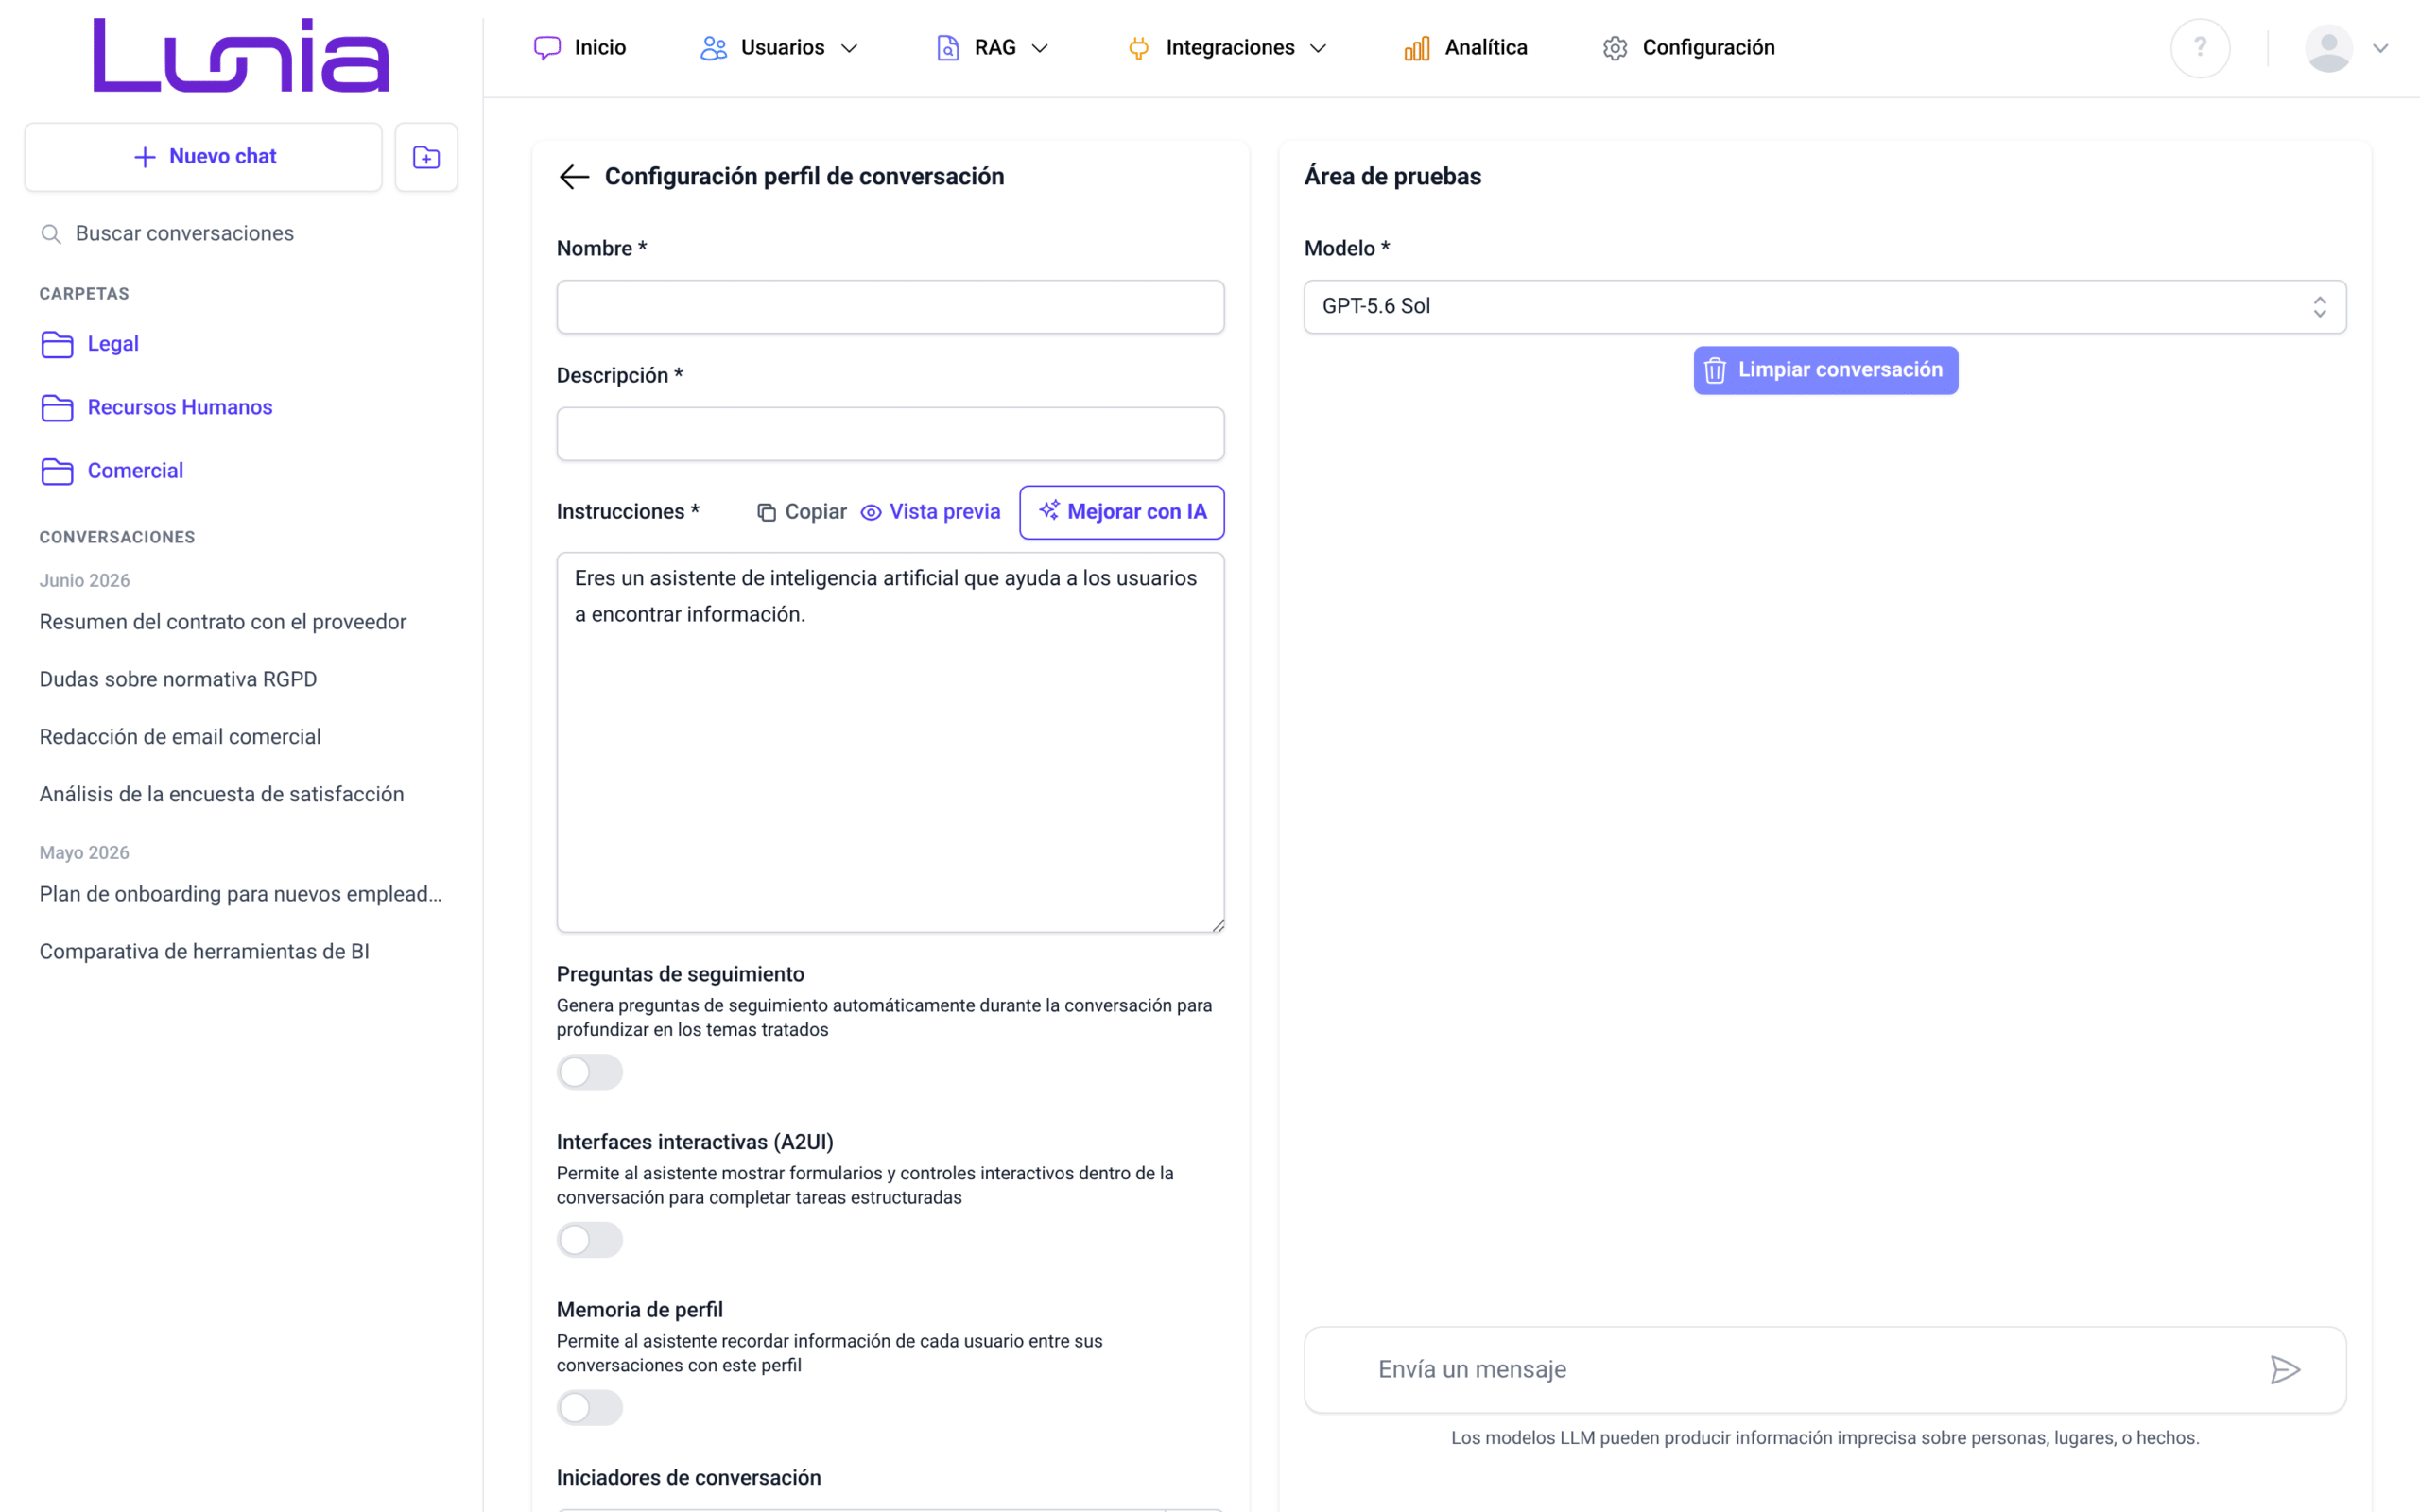This screenshot has width=2420, height=1512.
Task: Open the user avatar menu
Action: click(2328, 48)
